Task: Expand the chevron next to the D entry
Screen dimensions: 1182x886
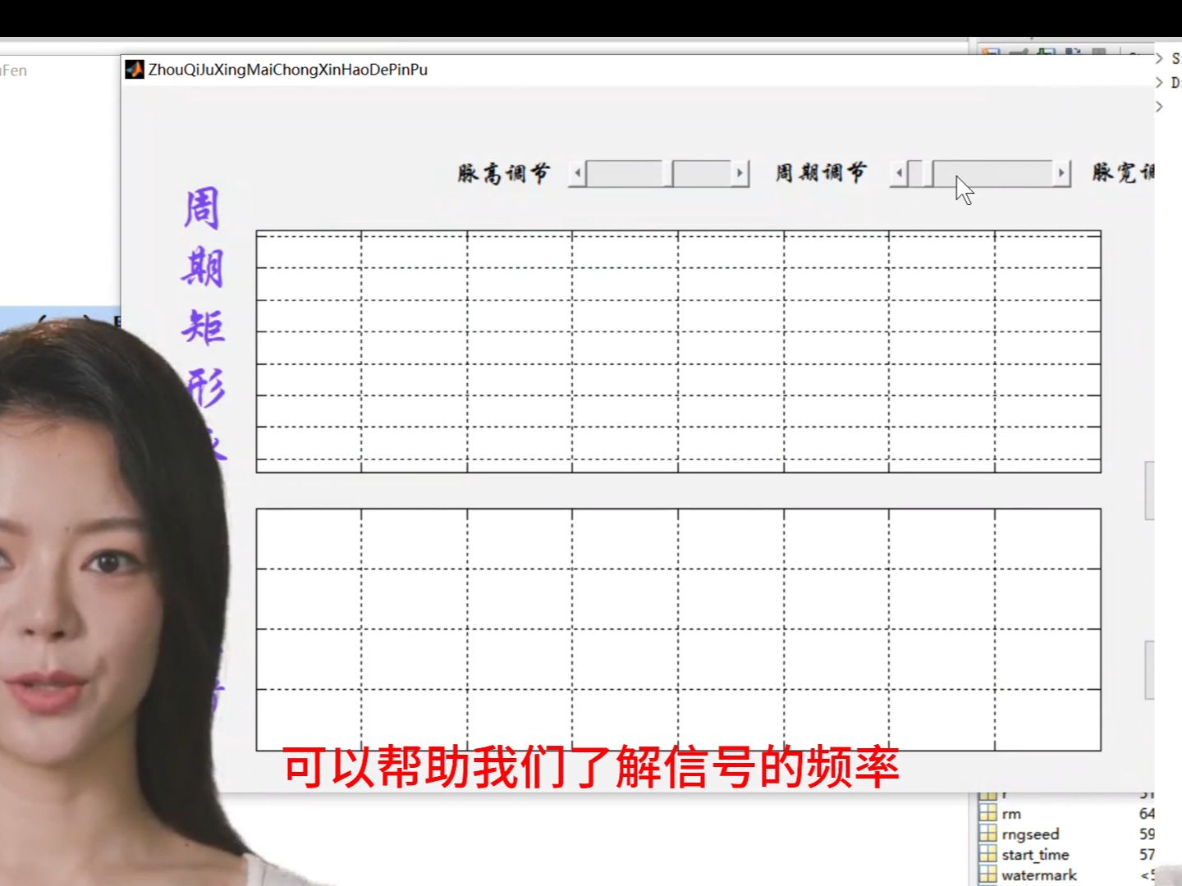Action: (x=1160, y=82)
